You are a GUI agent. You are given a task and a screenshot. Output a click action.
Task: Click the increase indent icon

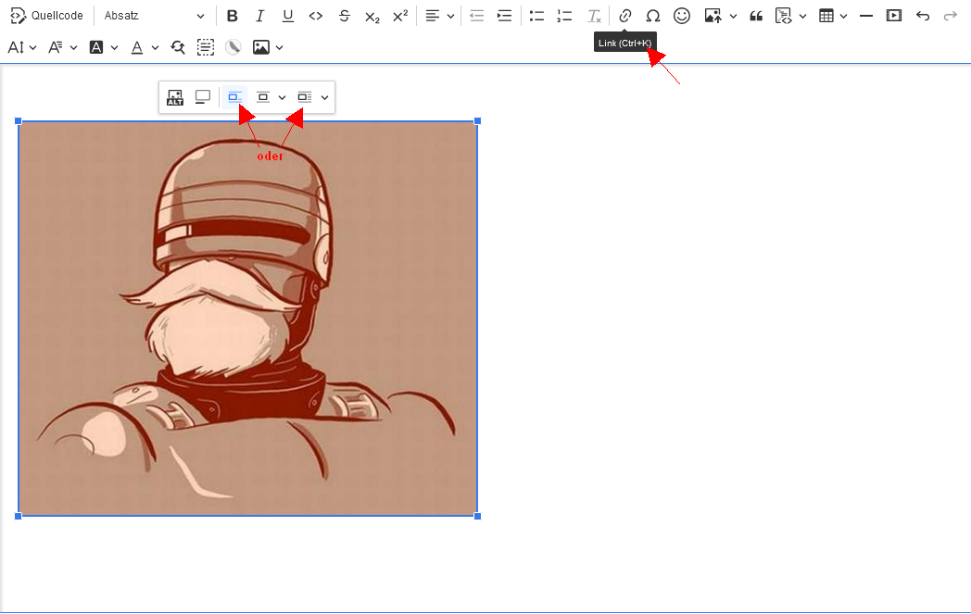point(505,16)
